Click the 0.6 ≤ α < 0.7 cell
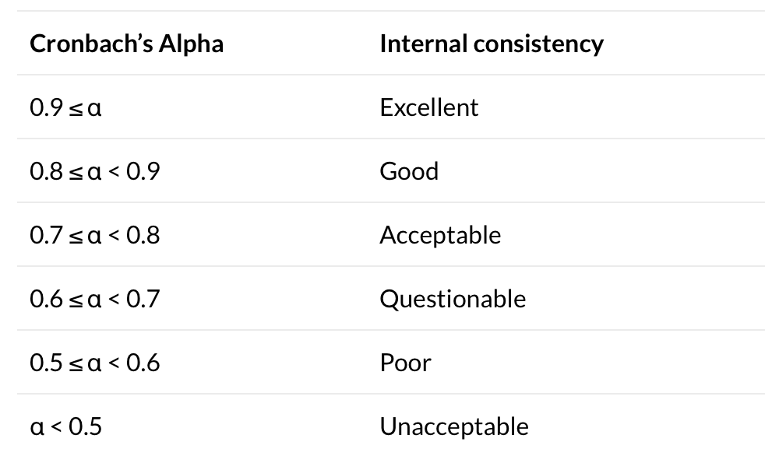 pyautogui.click(x=94, y=299)
